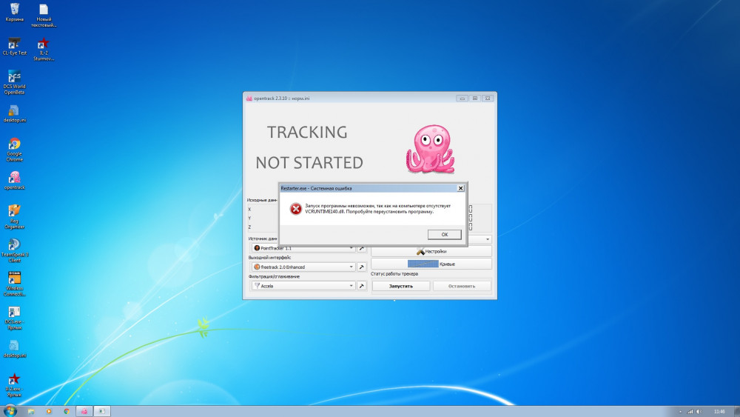Screen dimensions: 740x417
Task: Click the hammer icon next to PointTracker
Action: pyautogui.click(x=362, y=248)
